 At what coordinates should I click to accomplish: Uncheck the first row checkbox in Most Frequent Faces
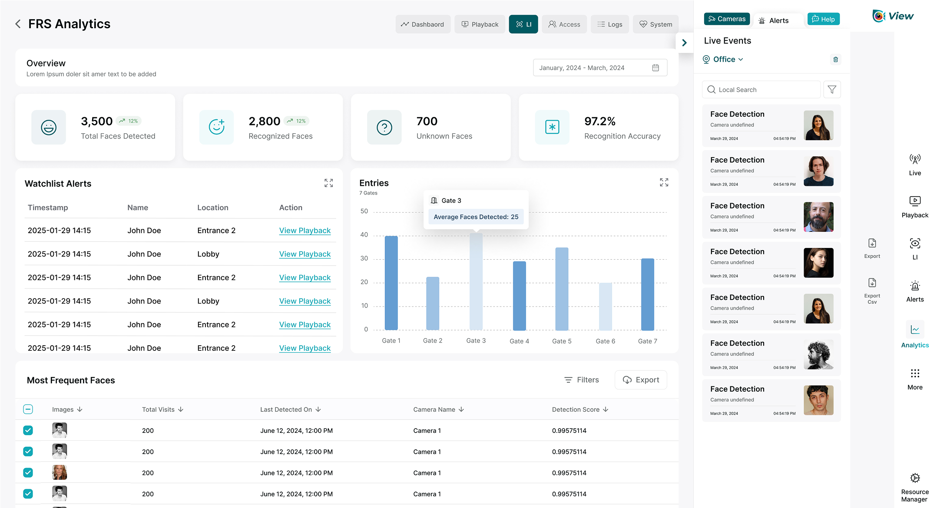pyautogui.click(x=28, y=430)
